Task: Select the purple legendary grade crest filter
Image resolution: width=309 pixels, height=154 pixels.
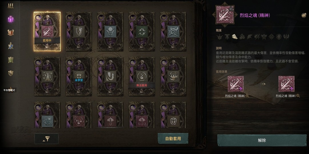Action: point(11,19)
